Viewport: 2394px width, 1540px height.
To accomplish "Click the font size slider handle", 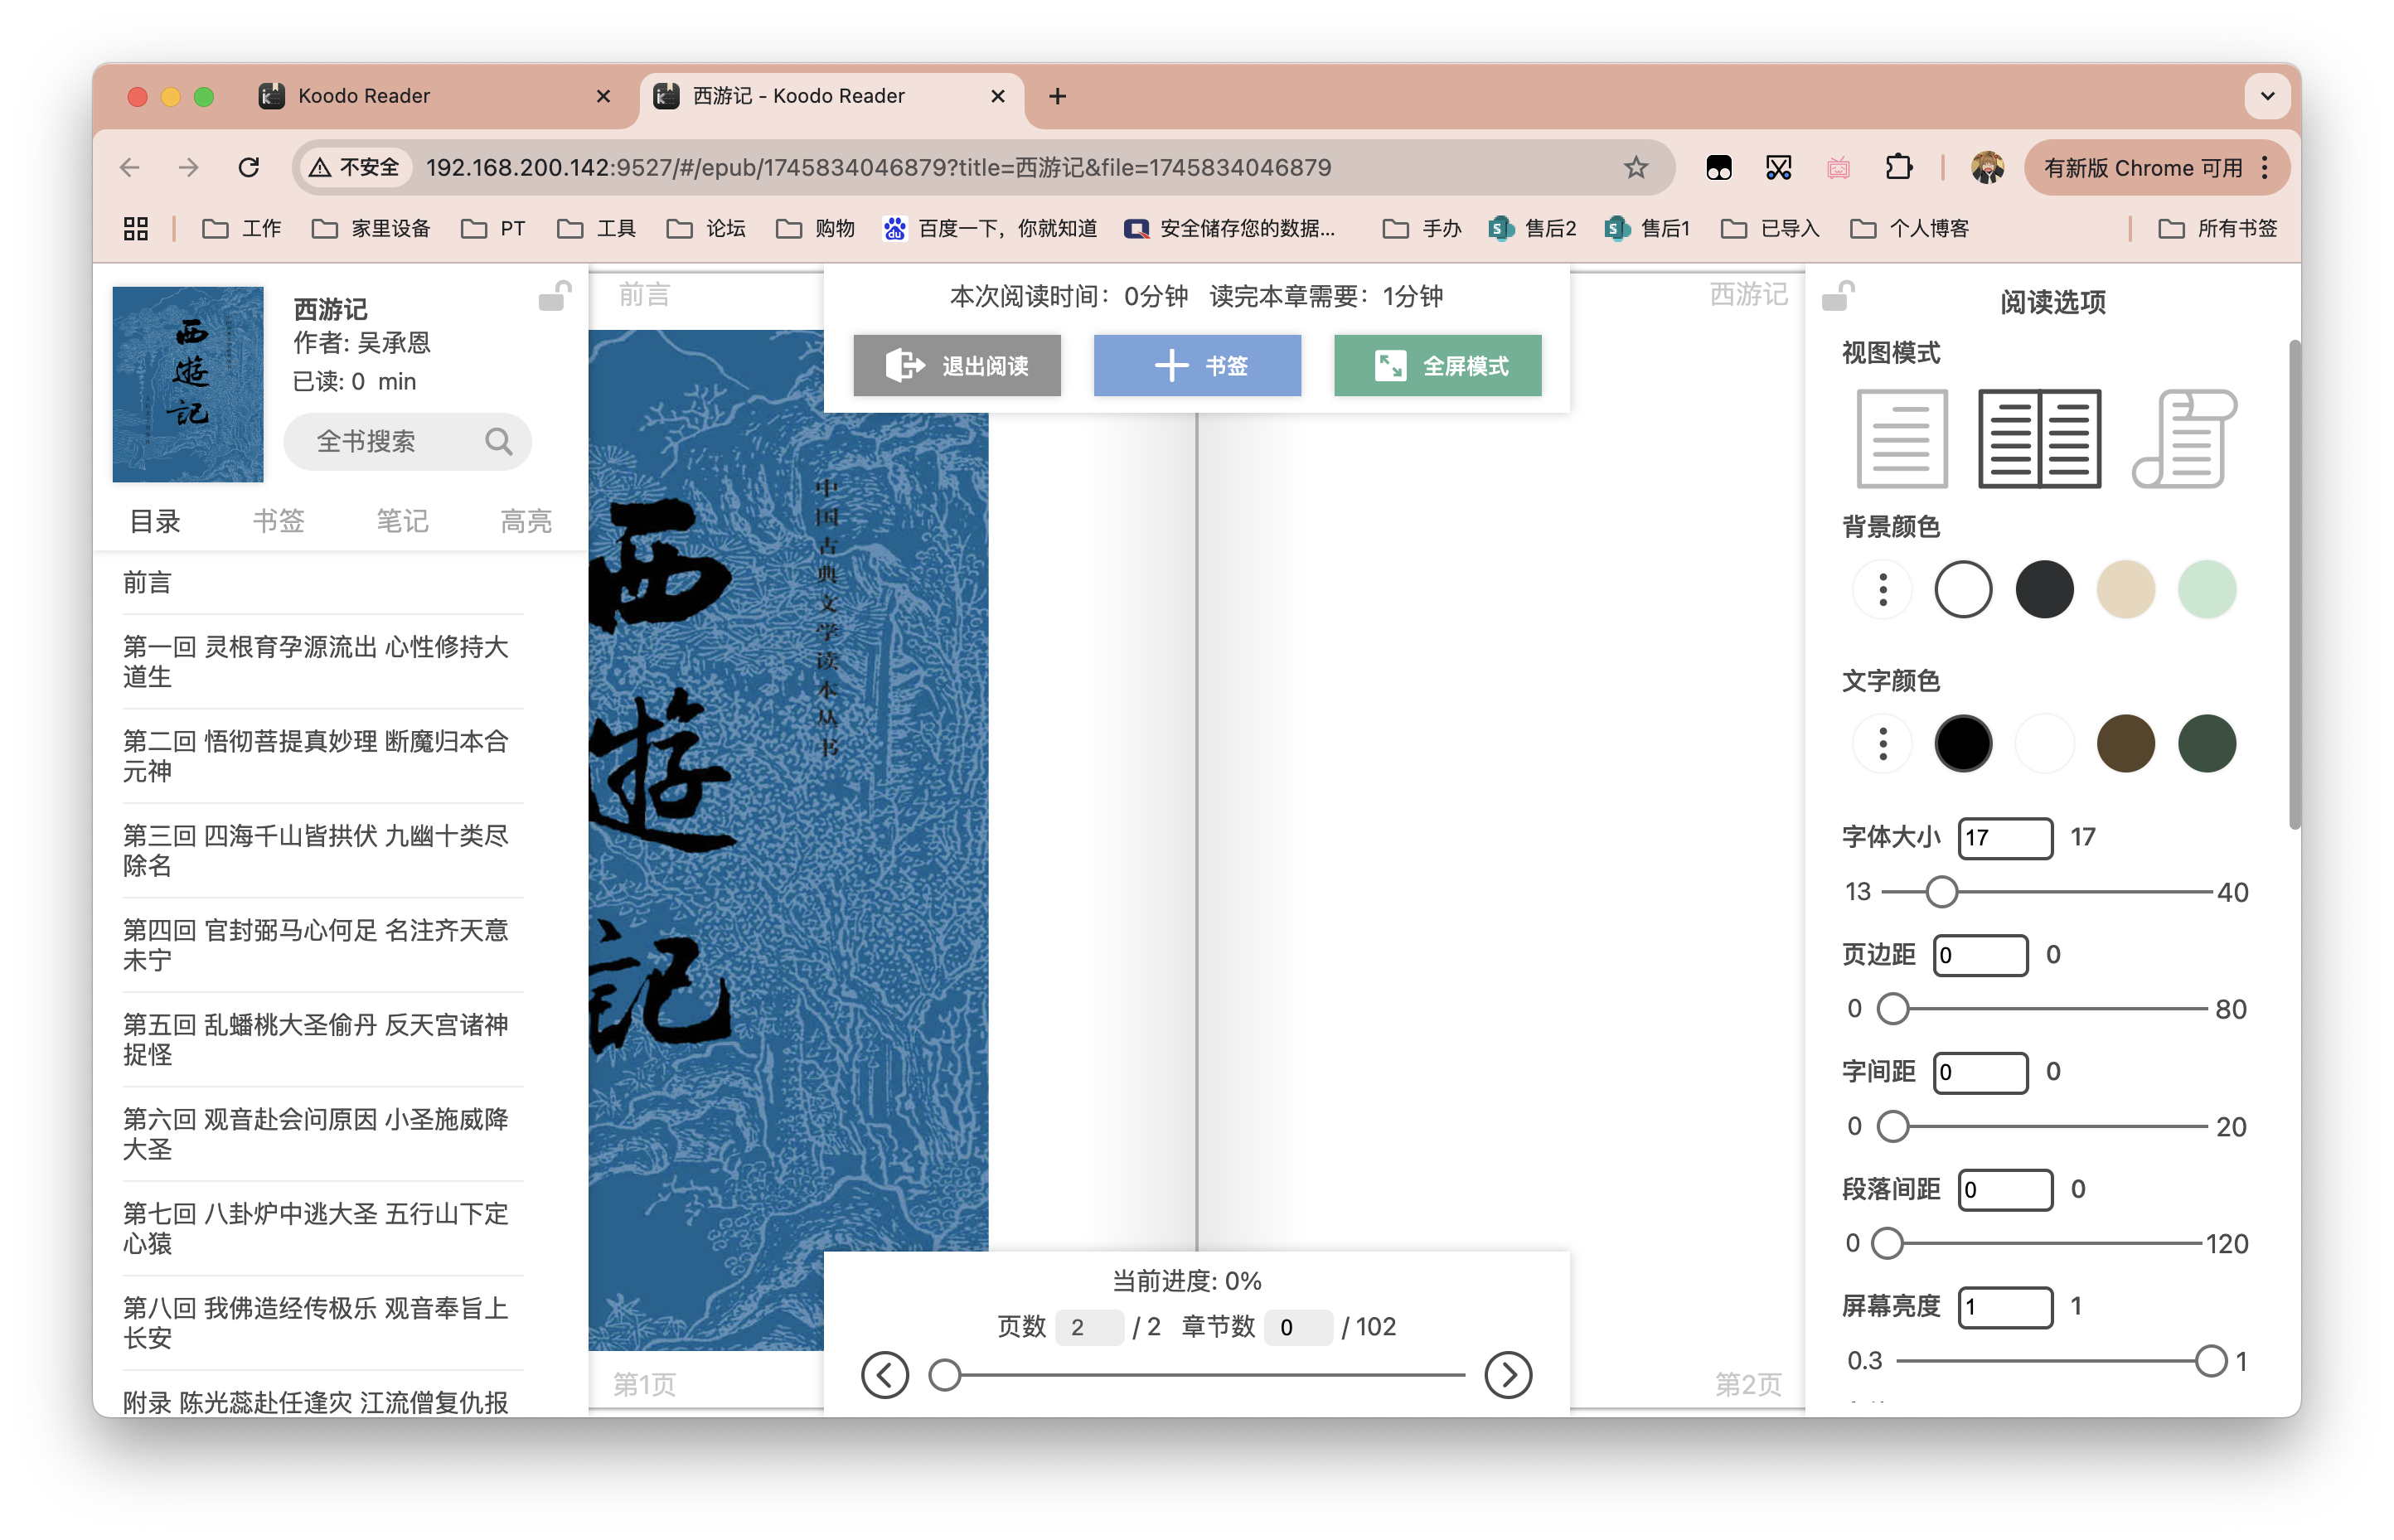I will (x=1941, y=891).
